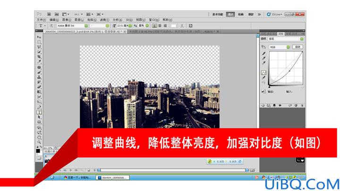Select the Hand tool
The width and height of the screenshot is (340, 191).
tap(39, 137)
